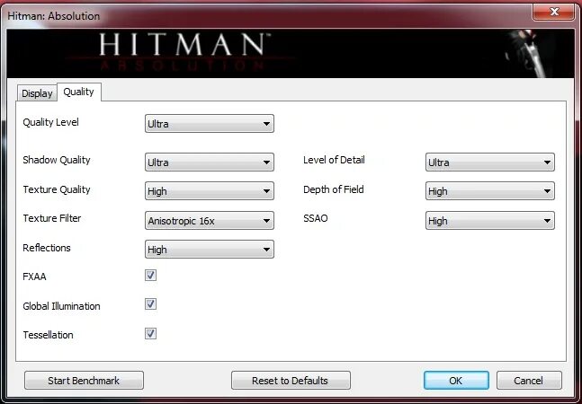582x404 pixels.
Task: Click the FXAA label
Action: [34, 277]
